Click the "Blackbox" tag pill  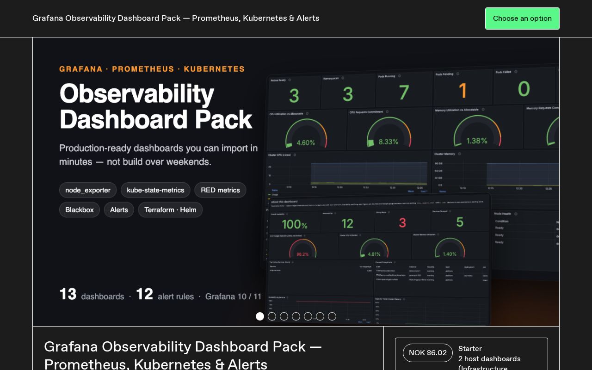(x=80, y=210)
